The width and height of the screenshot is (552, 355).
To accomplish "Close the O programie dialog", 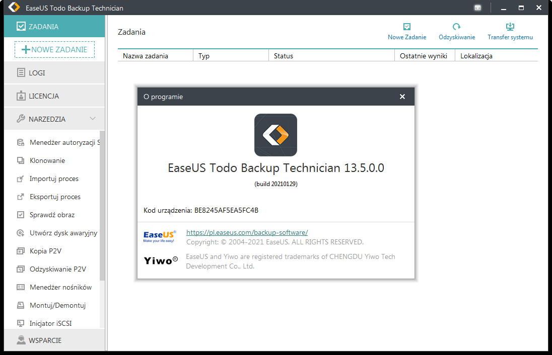I will click(402, 97).
